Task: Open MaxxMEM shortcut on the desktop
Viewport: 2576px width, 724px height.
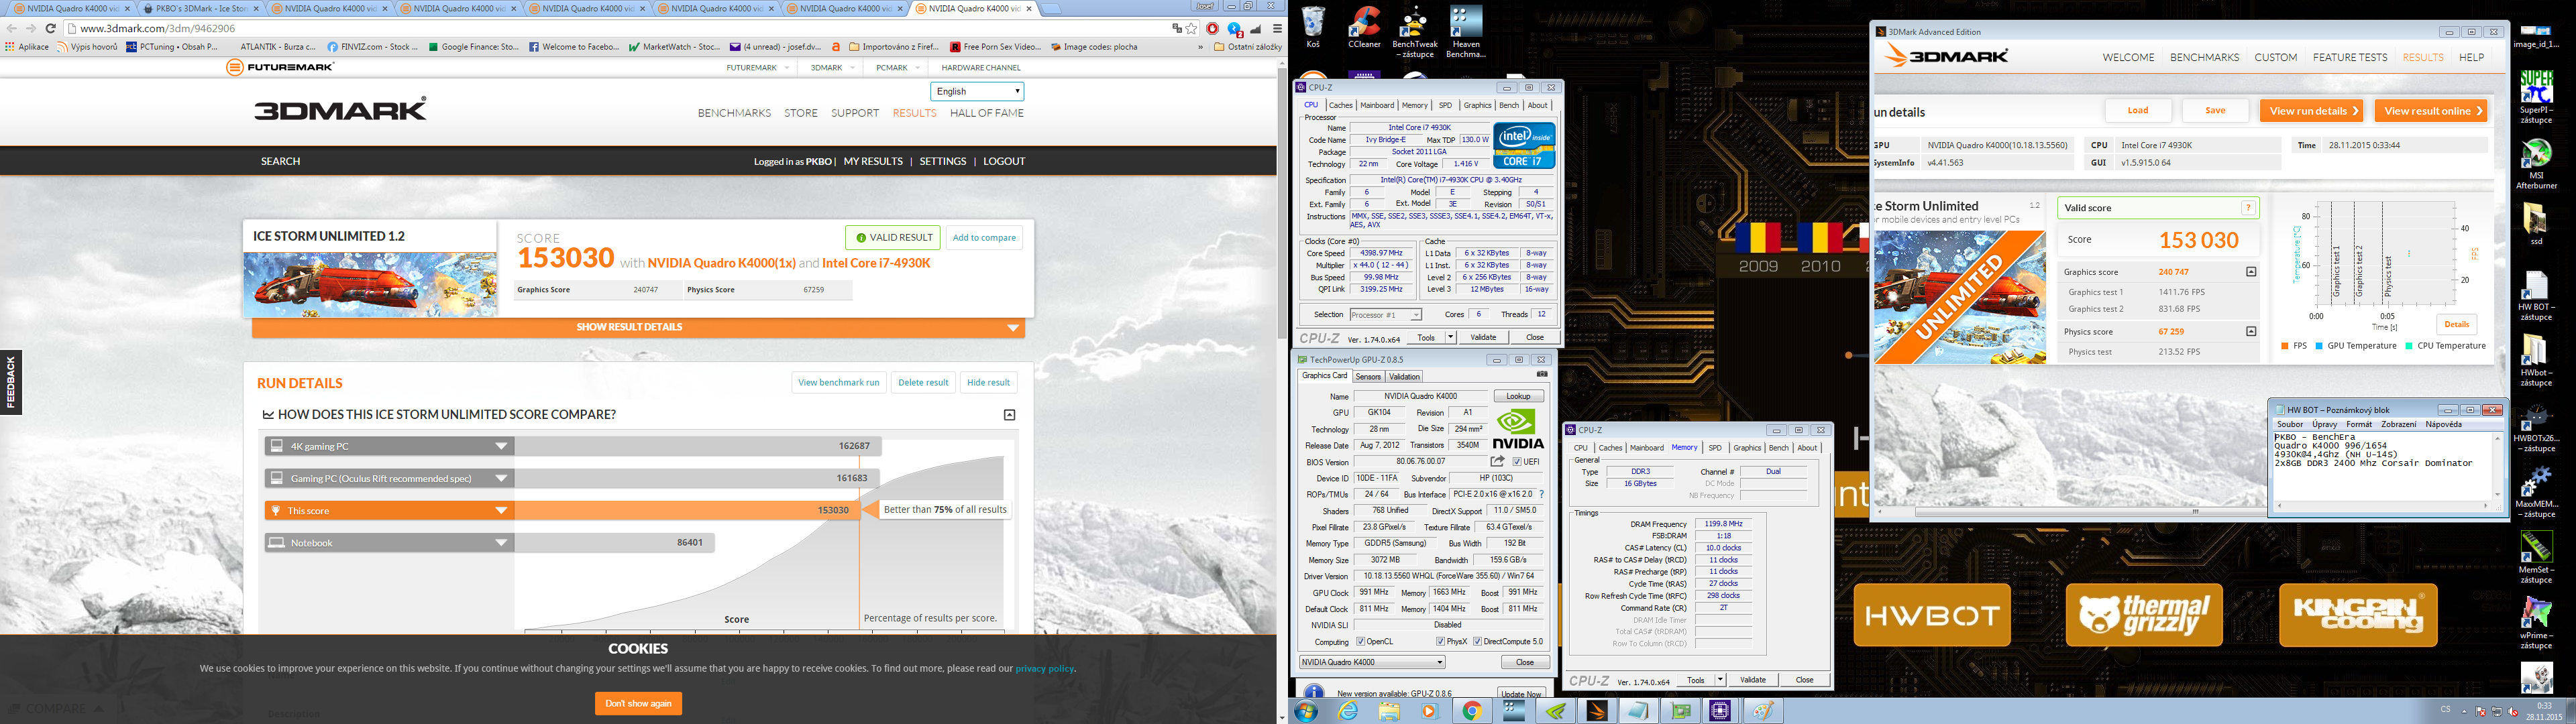Action: (x=2536, y=492)
